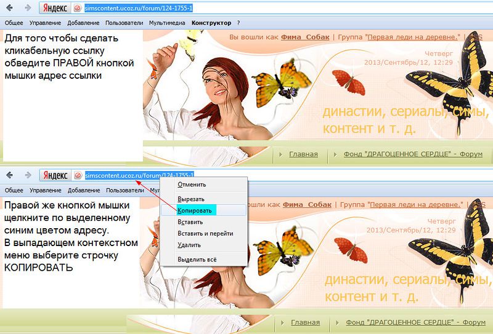The width and height of the screenshot is (493, 334).
Task: Expand the Пользователи menu in the upper admin bar
Action: [x=124, y=23]
